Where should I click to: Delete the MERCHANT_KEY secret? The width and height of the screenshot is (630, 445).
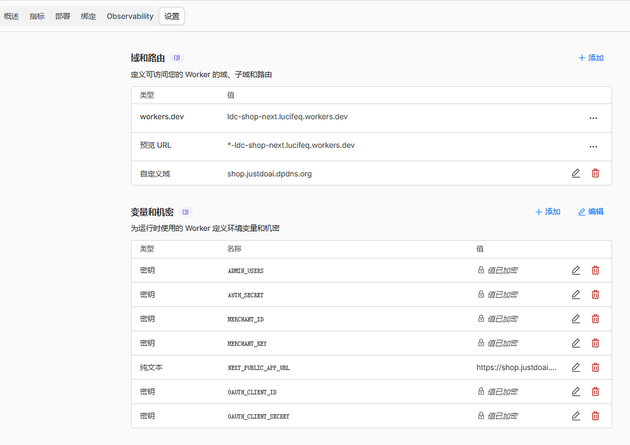(x=596, y=343)
